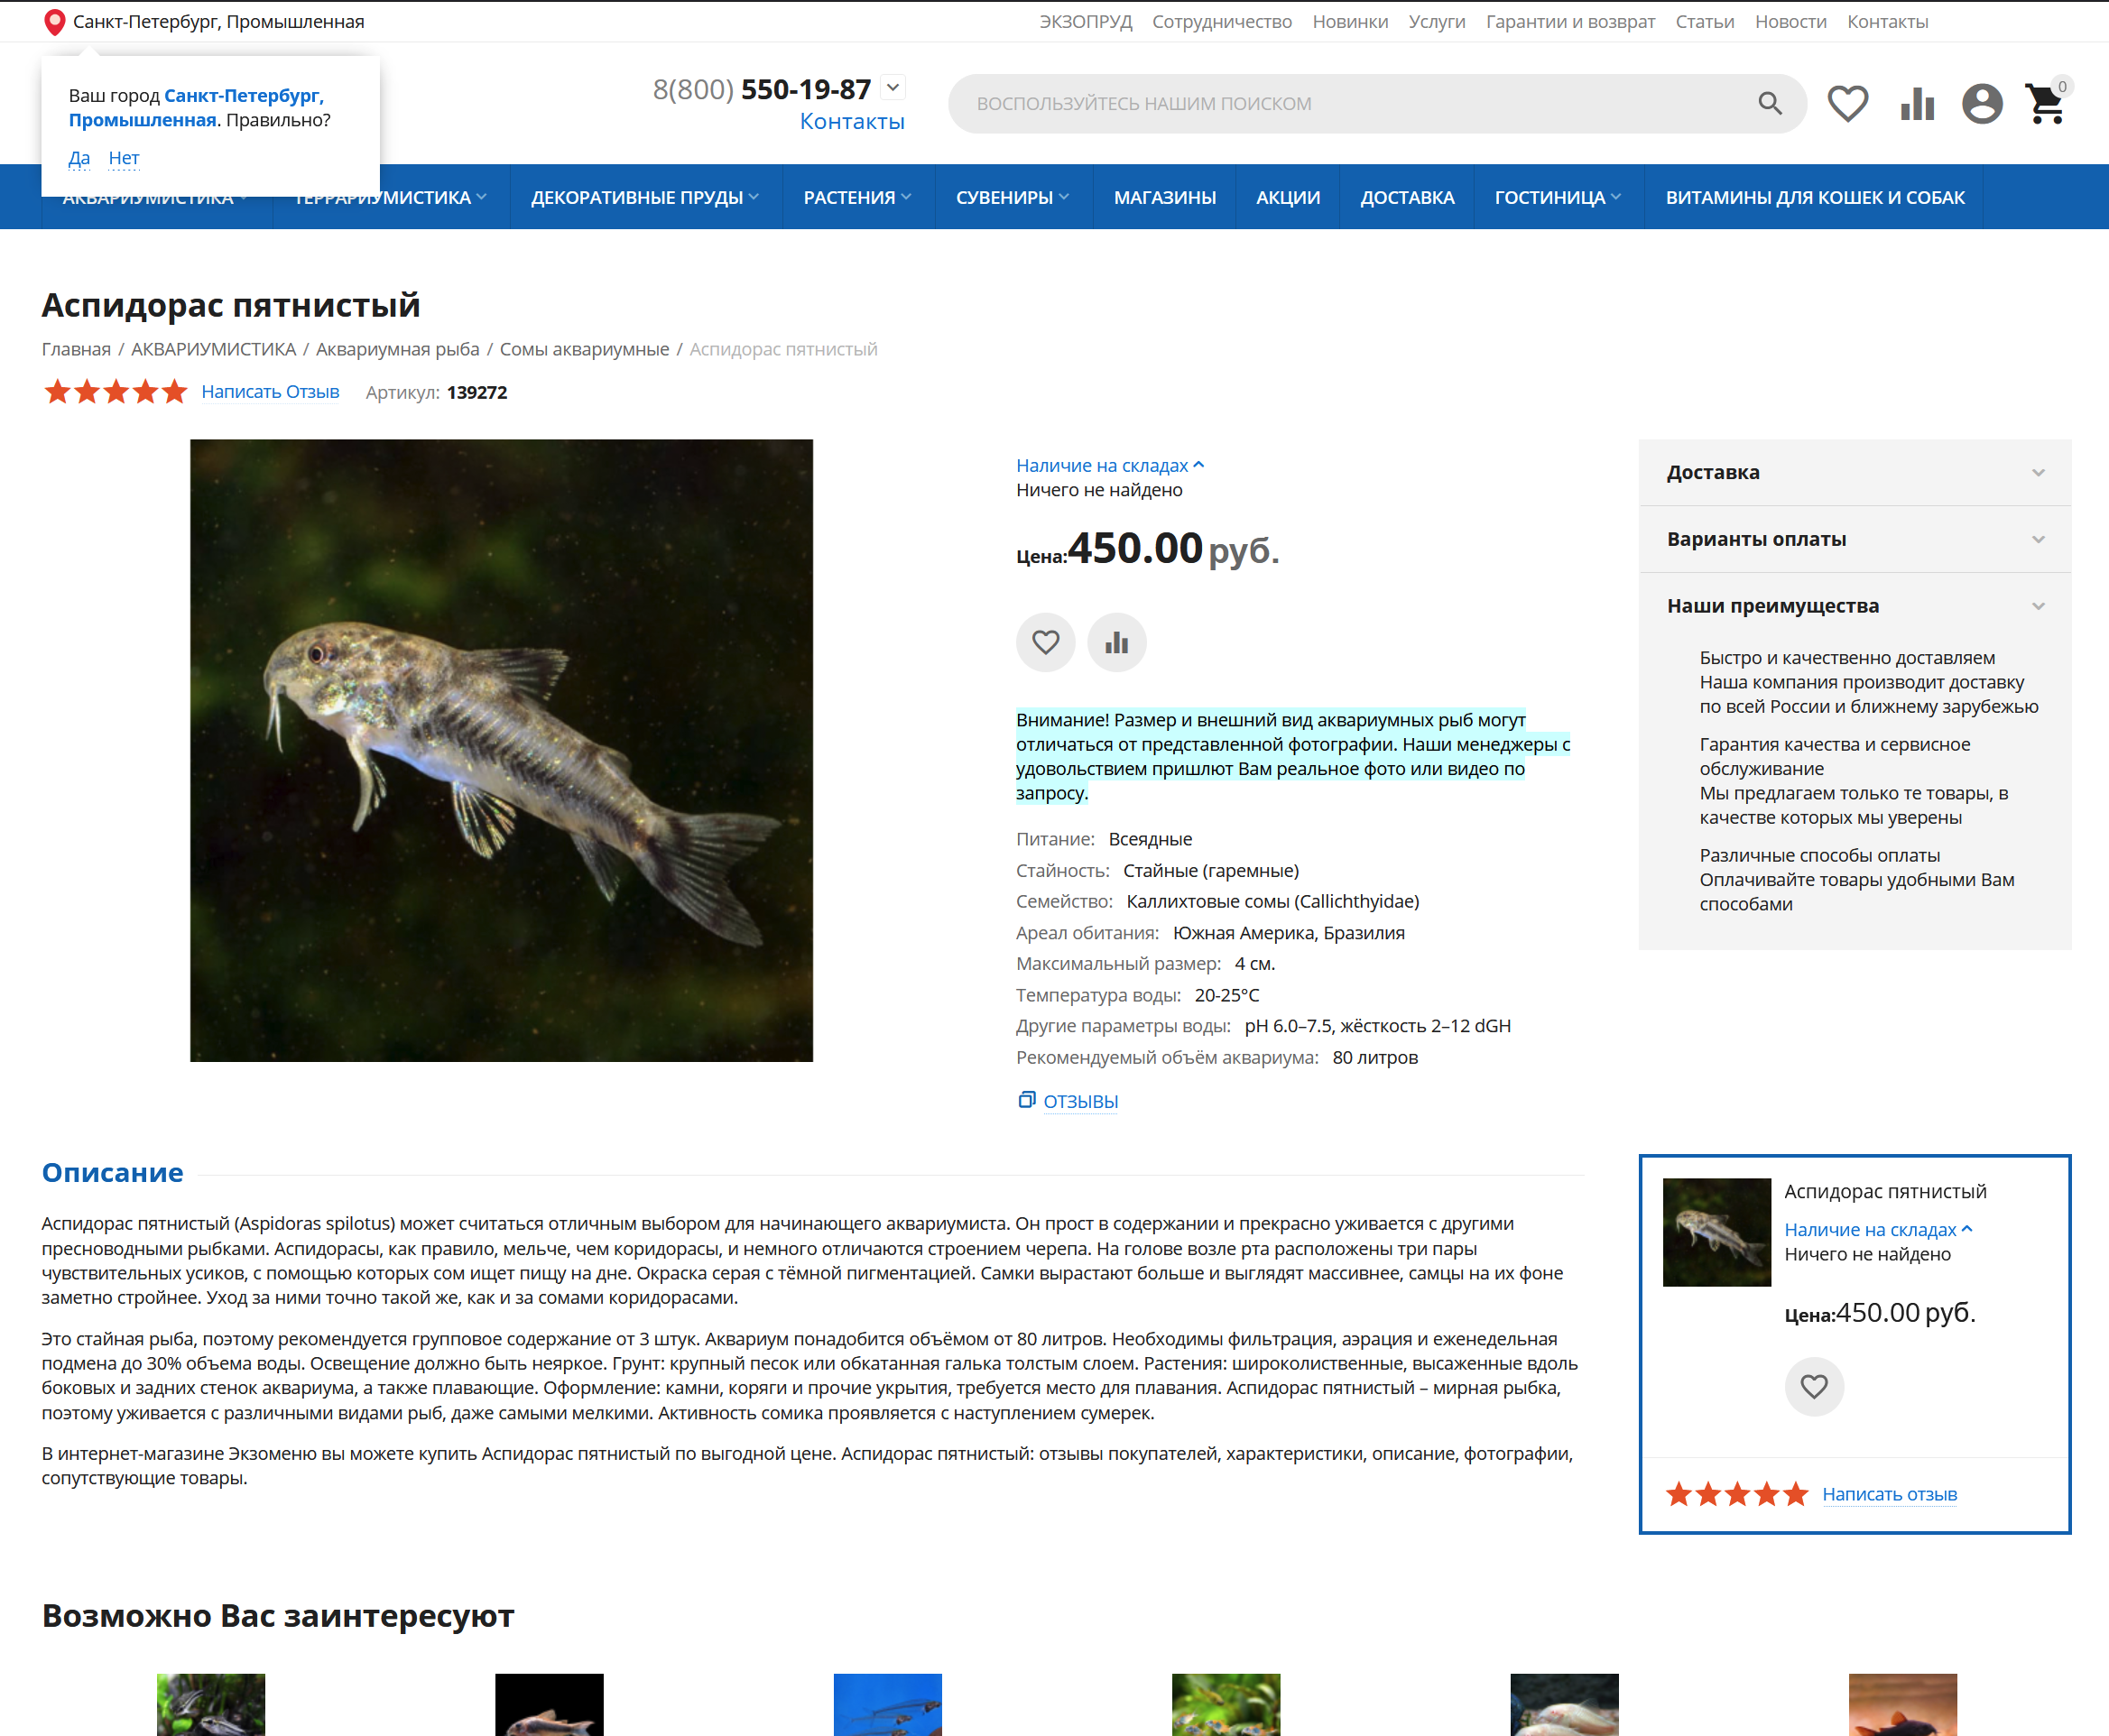This screenshot has height=1736, width=2109.
Task: Click the reviews copy icon next to ОТЗЫВЫ
Action: [1026, 1100]
